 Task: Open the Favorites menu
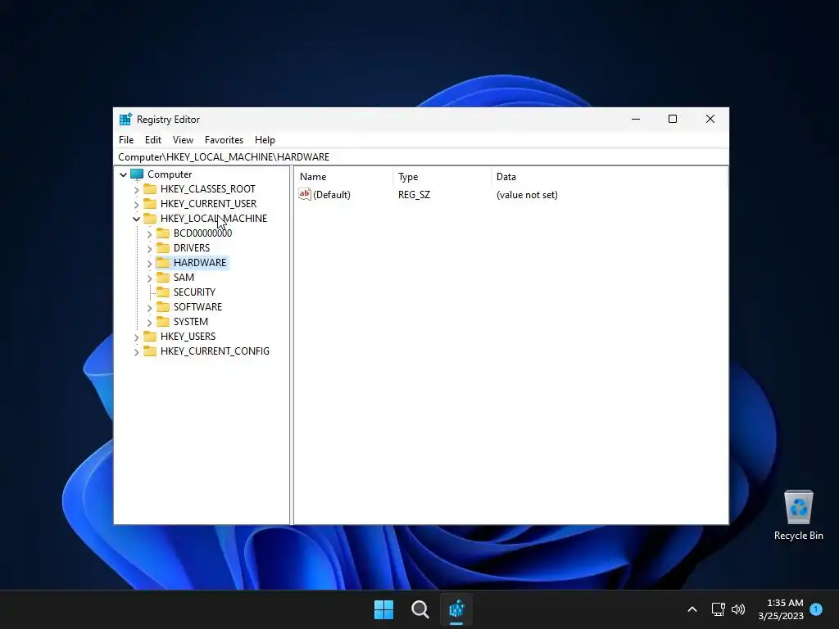(x=224, y=139)
